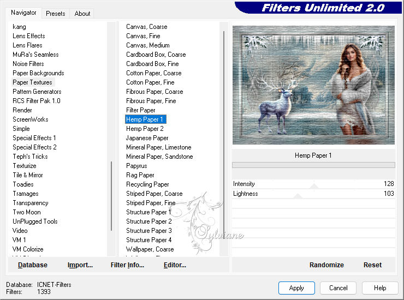Click the progress bar under Hemp Paper 1
The image size is (404, 300).
click(313, 165)
